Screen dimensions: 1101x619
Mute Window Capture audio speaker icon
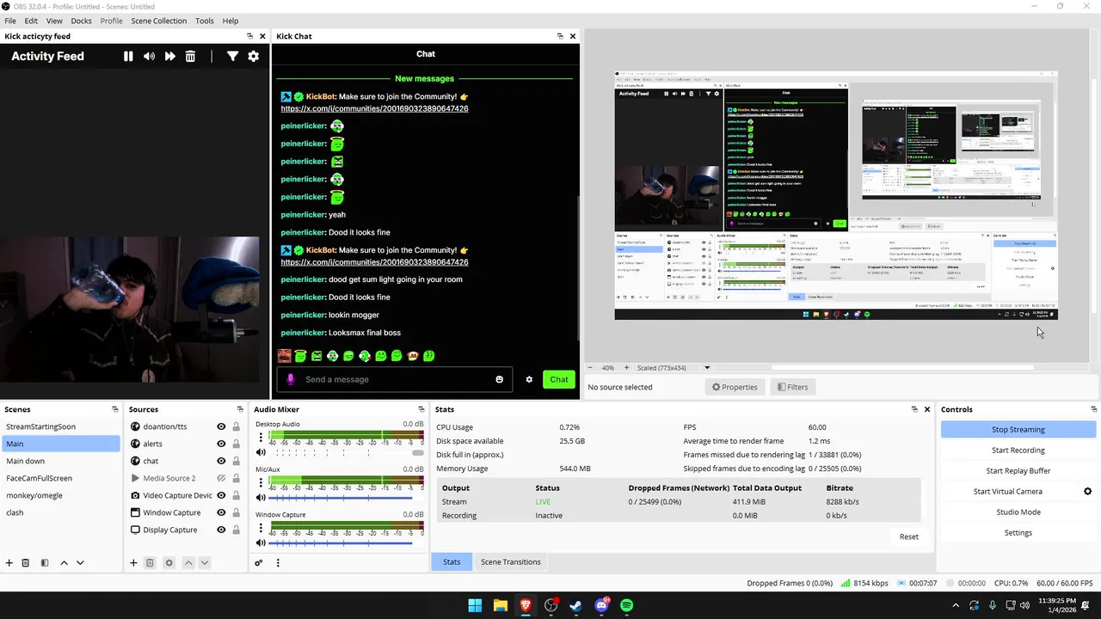tap(261, 543)
